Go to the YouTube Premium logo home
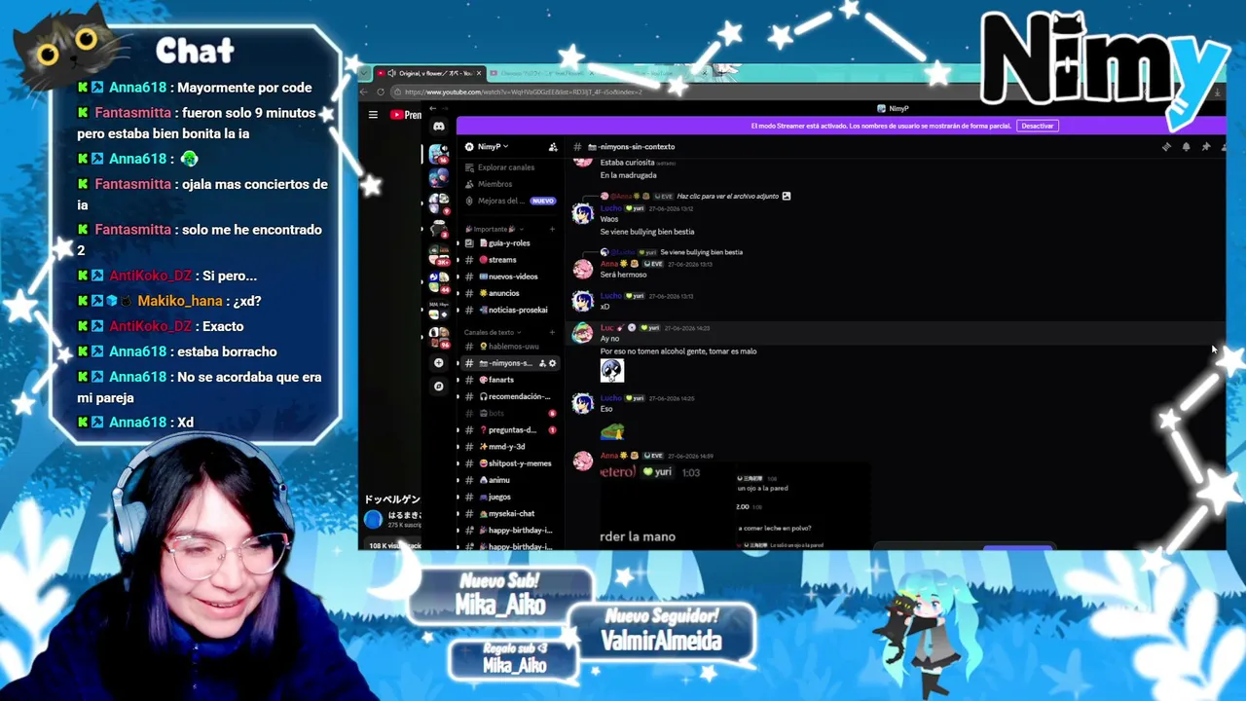The image size is (1246, 701). point(406,115)
